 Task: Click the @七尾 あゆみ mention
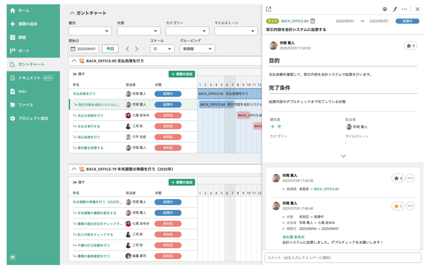click(x=294, y=237)
